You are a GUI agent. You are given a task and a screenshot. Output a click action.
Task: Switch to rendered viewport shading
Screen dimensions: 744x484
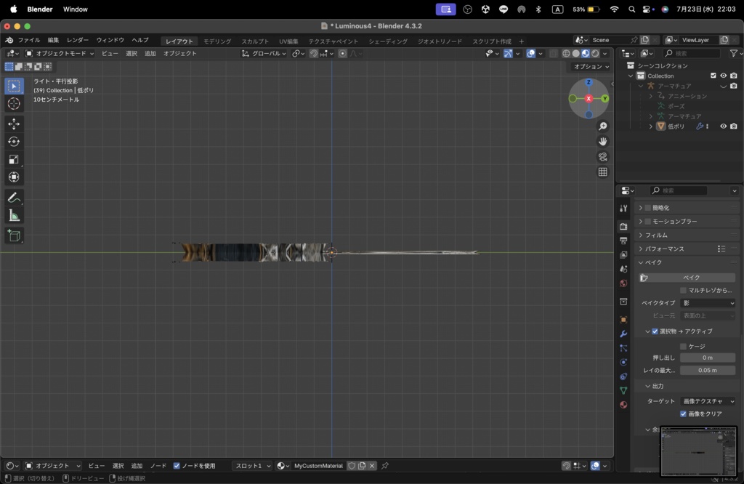(x=595, y=54)
